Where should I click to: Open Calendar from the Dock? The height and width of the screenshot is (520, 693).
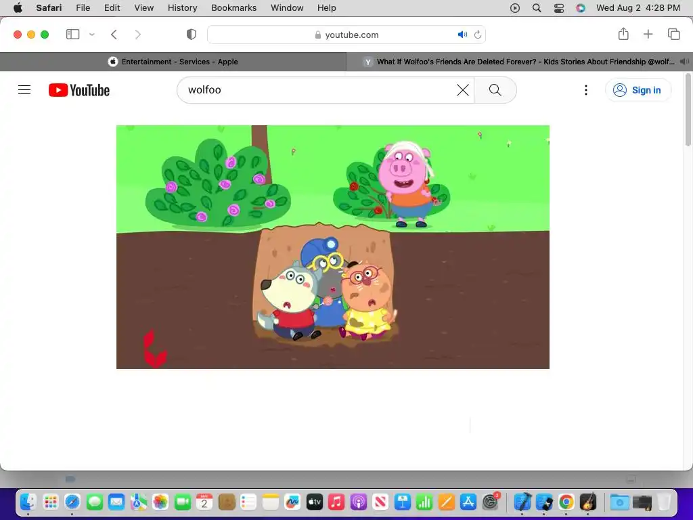point(204,502)
